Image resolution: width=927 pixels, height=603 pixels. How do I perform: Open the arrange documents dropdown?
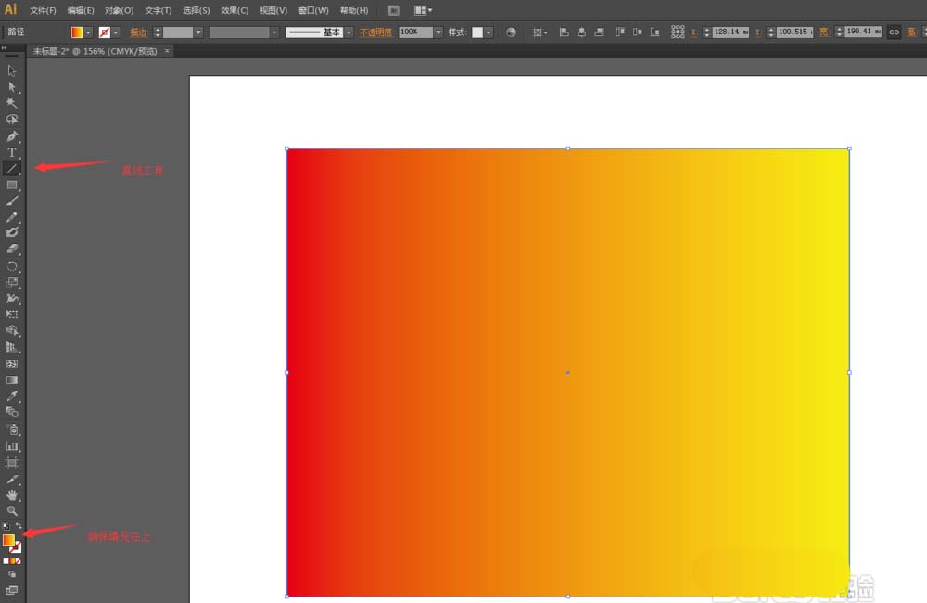tap(423, 10)
